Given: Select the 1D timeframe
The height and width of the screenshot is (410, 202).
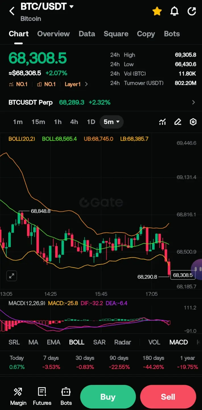Looking at the screenshot, I should click(x=91, y=122).
